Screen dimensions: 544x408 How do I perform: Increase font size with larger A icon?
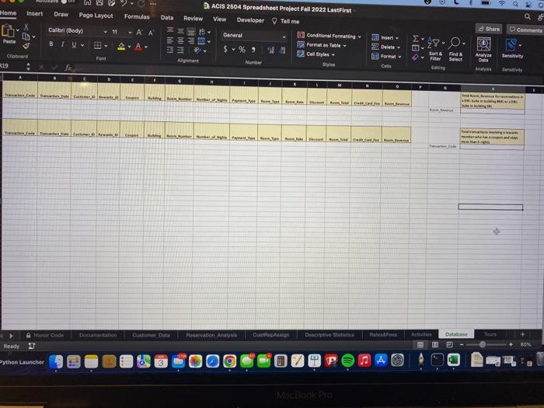139,33
